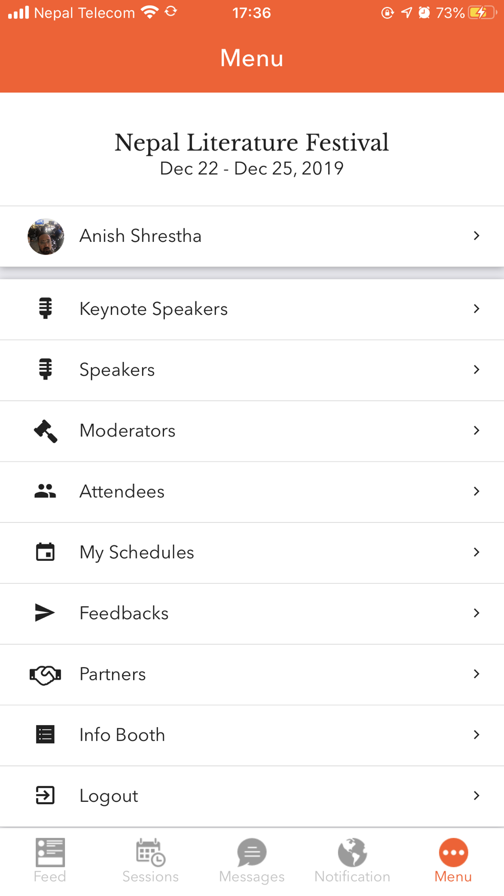
Task: Select the Info Booth label
Action: 122,735
